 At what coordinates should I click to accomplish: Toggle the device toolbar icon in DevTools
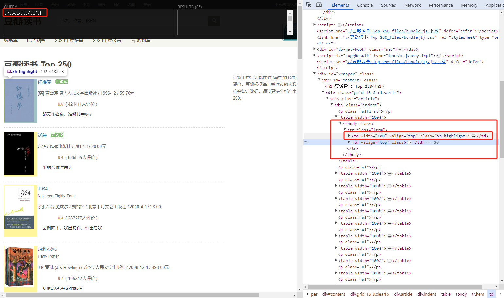[319, 5]
